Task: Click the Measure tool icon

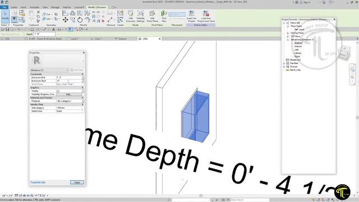Action: [x=110, y=20]
